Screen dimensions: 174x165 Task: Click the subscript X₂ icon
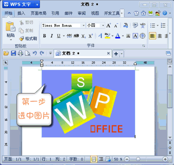(83, 36)
